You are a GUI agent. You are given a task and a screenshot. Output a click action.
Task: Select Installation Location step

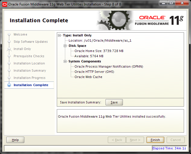click(29, 63)
